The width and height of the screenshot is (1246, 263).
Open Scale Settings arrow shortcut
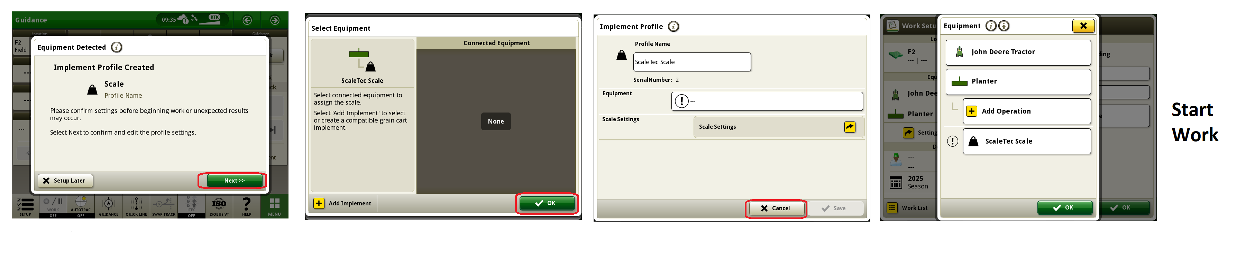click(849, 127)
